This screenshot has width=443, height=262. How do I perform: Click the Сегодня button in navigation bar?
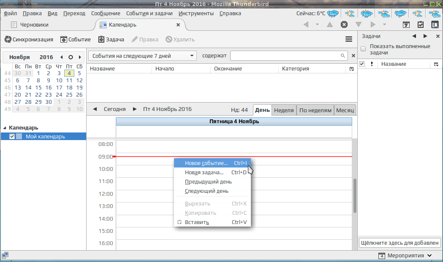click(115, 109)
